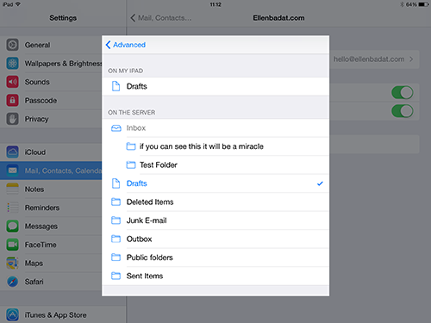Open Reminders list icon
Image resolution: width=431 pixels, height=323 pixels.
pos(12,208)
